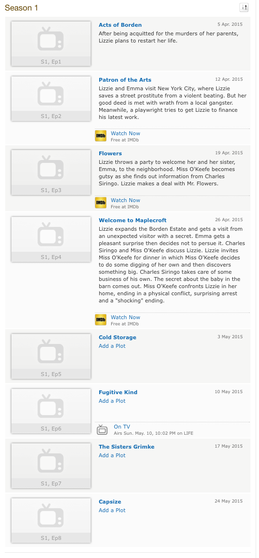The width and height of the screenshot is (259, 558).
Task: Watch Now for Welcome to Maplecroft
Action: click(125, 317)
